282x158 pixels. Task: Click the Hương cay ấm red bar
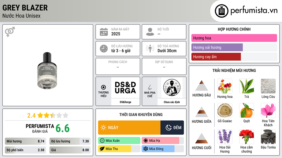216,57
